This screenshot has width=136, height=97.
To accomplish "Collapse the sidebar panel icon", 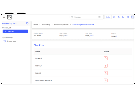I will (x=27, y=23).
